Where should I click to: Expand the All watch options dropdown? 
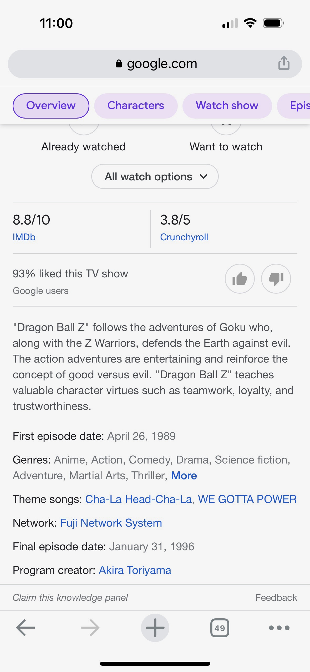click(155, 176)
